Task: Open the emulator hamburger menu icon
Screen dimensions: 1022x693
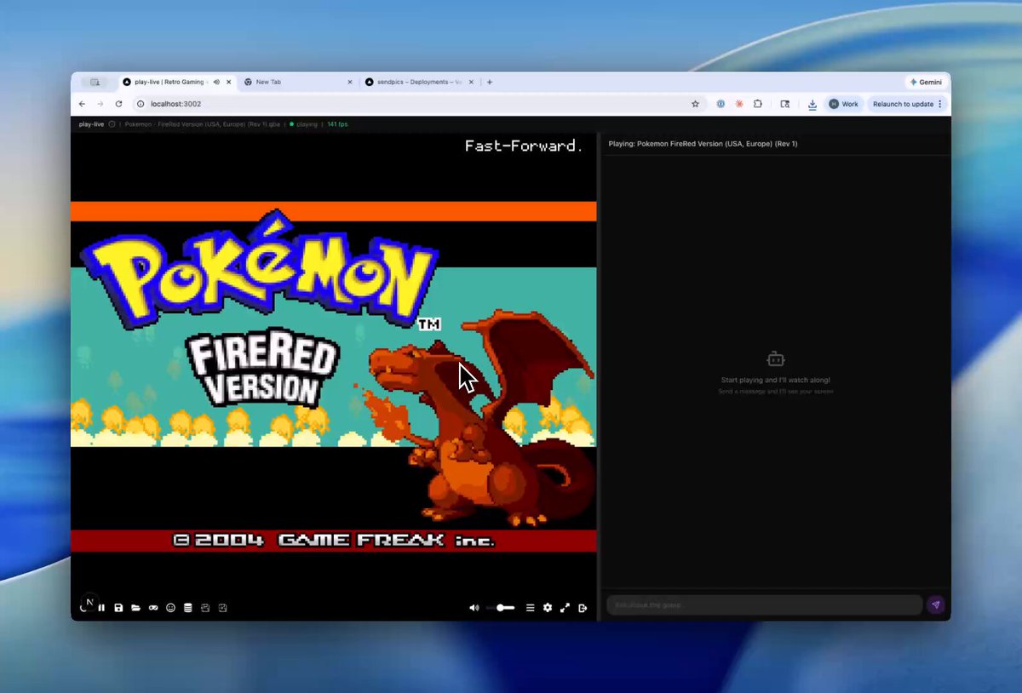Action: (530, 608)
